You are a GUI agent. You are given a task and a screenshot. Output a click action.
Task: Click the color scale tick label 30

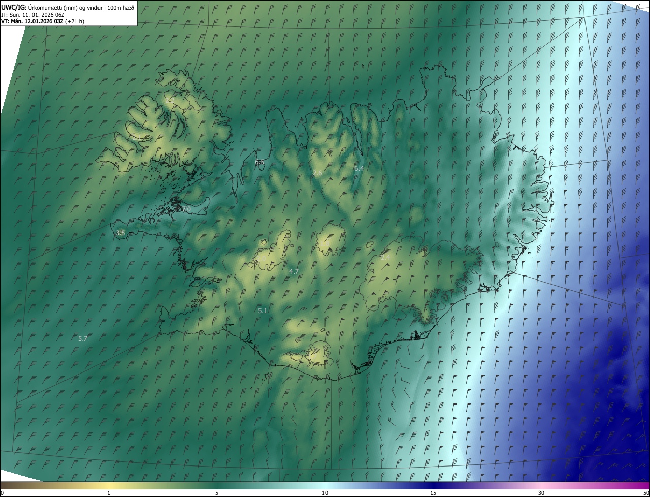pyautogui.click(x=541, y=493)
